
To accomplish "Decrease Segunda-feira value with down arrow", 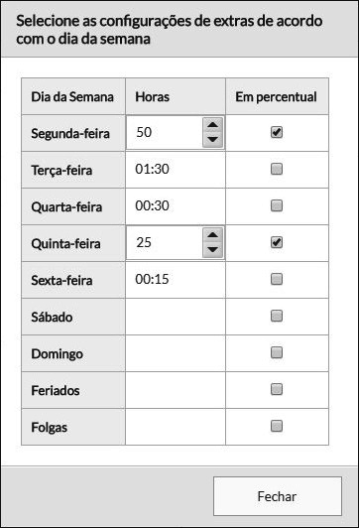I will (x=212, y=139).
